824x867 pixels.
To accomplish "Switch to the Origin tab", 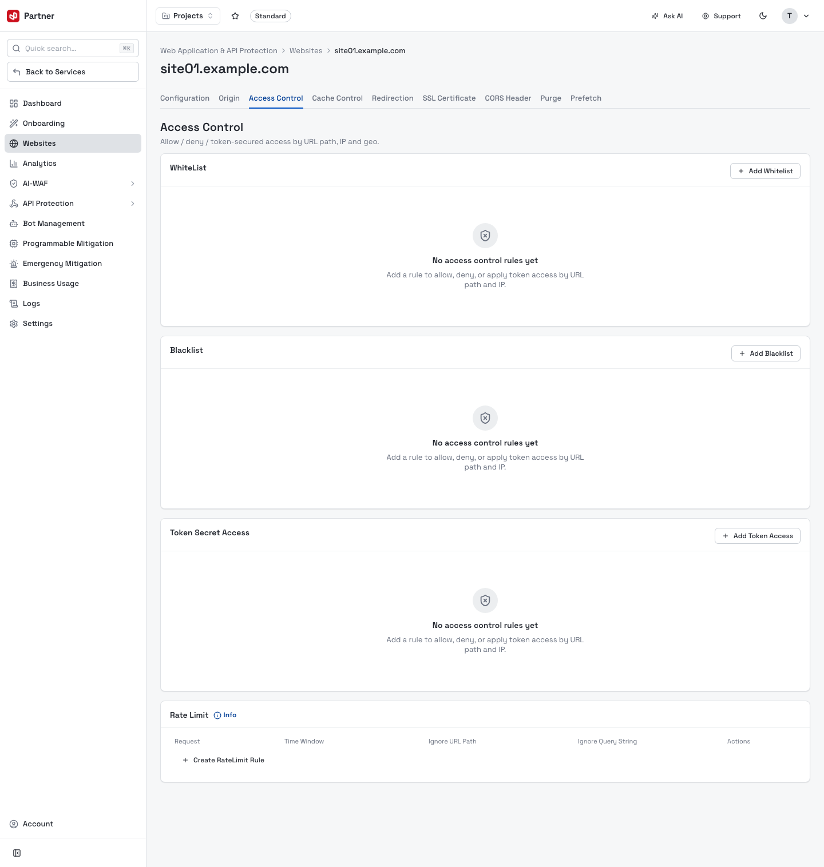I will [x=229, y=98].
